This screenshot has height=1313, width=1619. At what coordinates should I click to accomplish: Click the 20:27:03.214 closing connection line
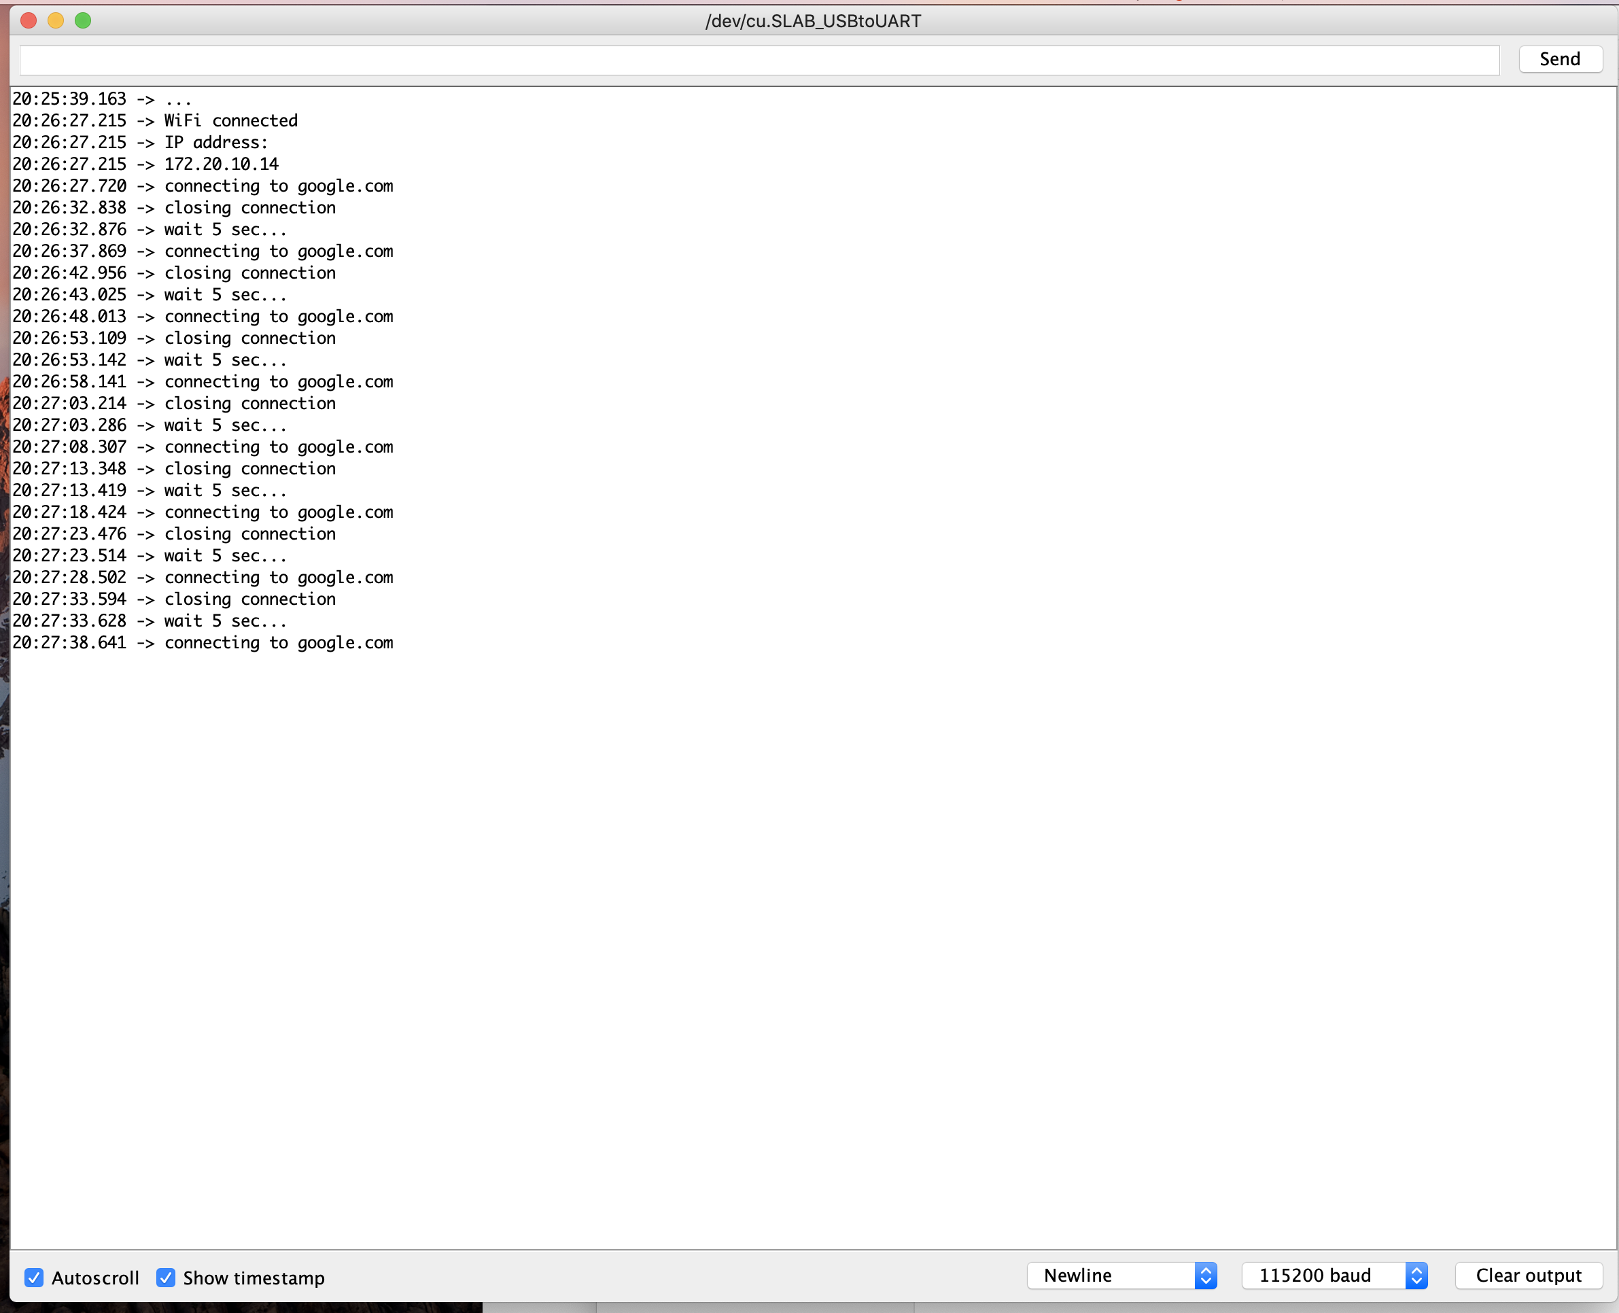pos(174,403)
